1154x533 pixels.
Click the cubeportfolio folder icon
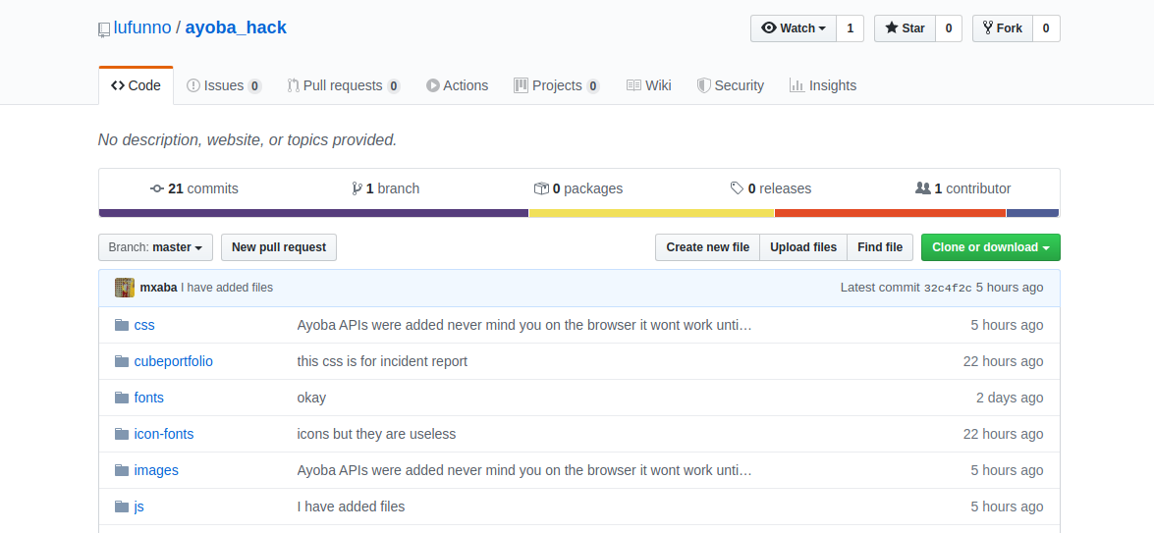[122, 361]
